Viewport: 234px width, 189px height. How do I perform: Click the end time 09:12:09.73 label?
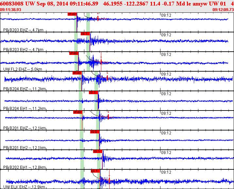[x=223, y=10]
